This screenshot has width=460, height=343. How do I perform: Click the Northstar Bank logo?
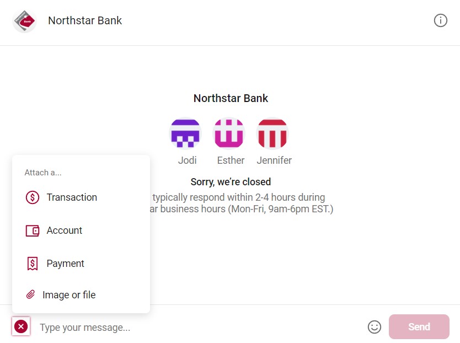click(24, 21)
